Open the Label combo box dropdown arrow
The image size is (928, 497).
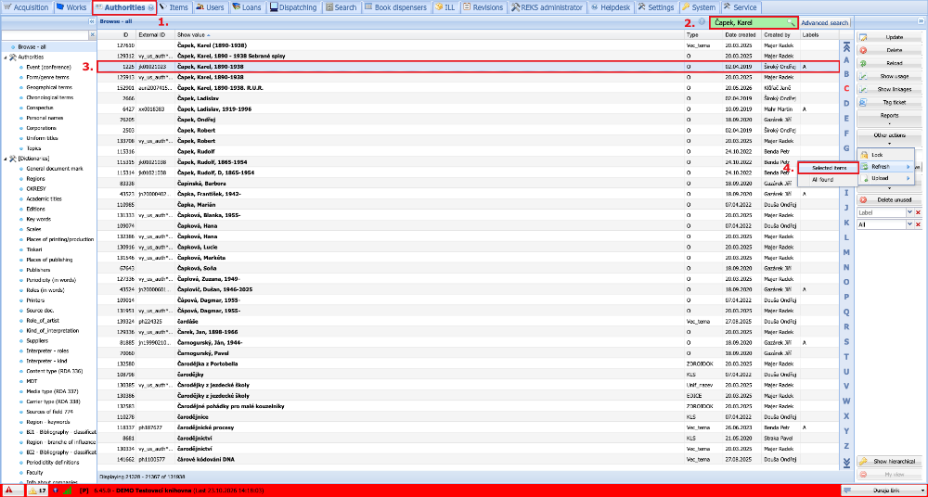[x=909, y=212]
